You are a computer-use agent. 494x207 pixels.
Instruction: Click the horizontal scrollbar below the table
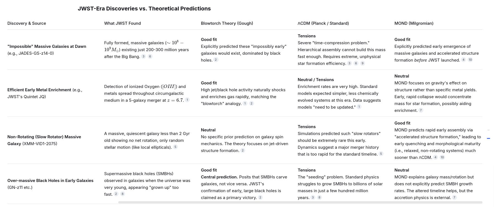tap(300, 202)
